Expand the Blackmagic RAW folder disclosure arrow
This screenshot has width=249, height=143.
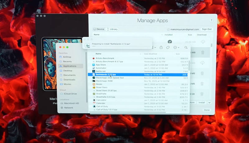(91, 81)
